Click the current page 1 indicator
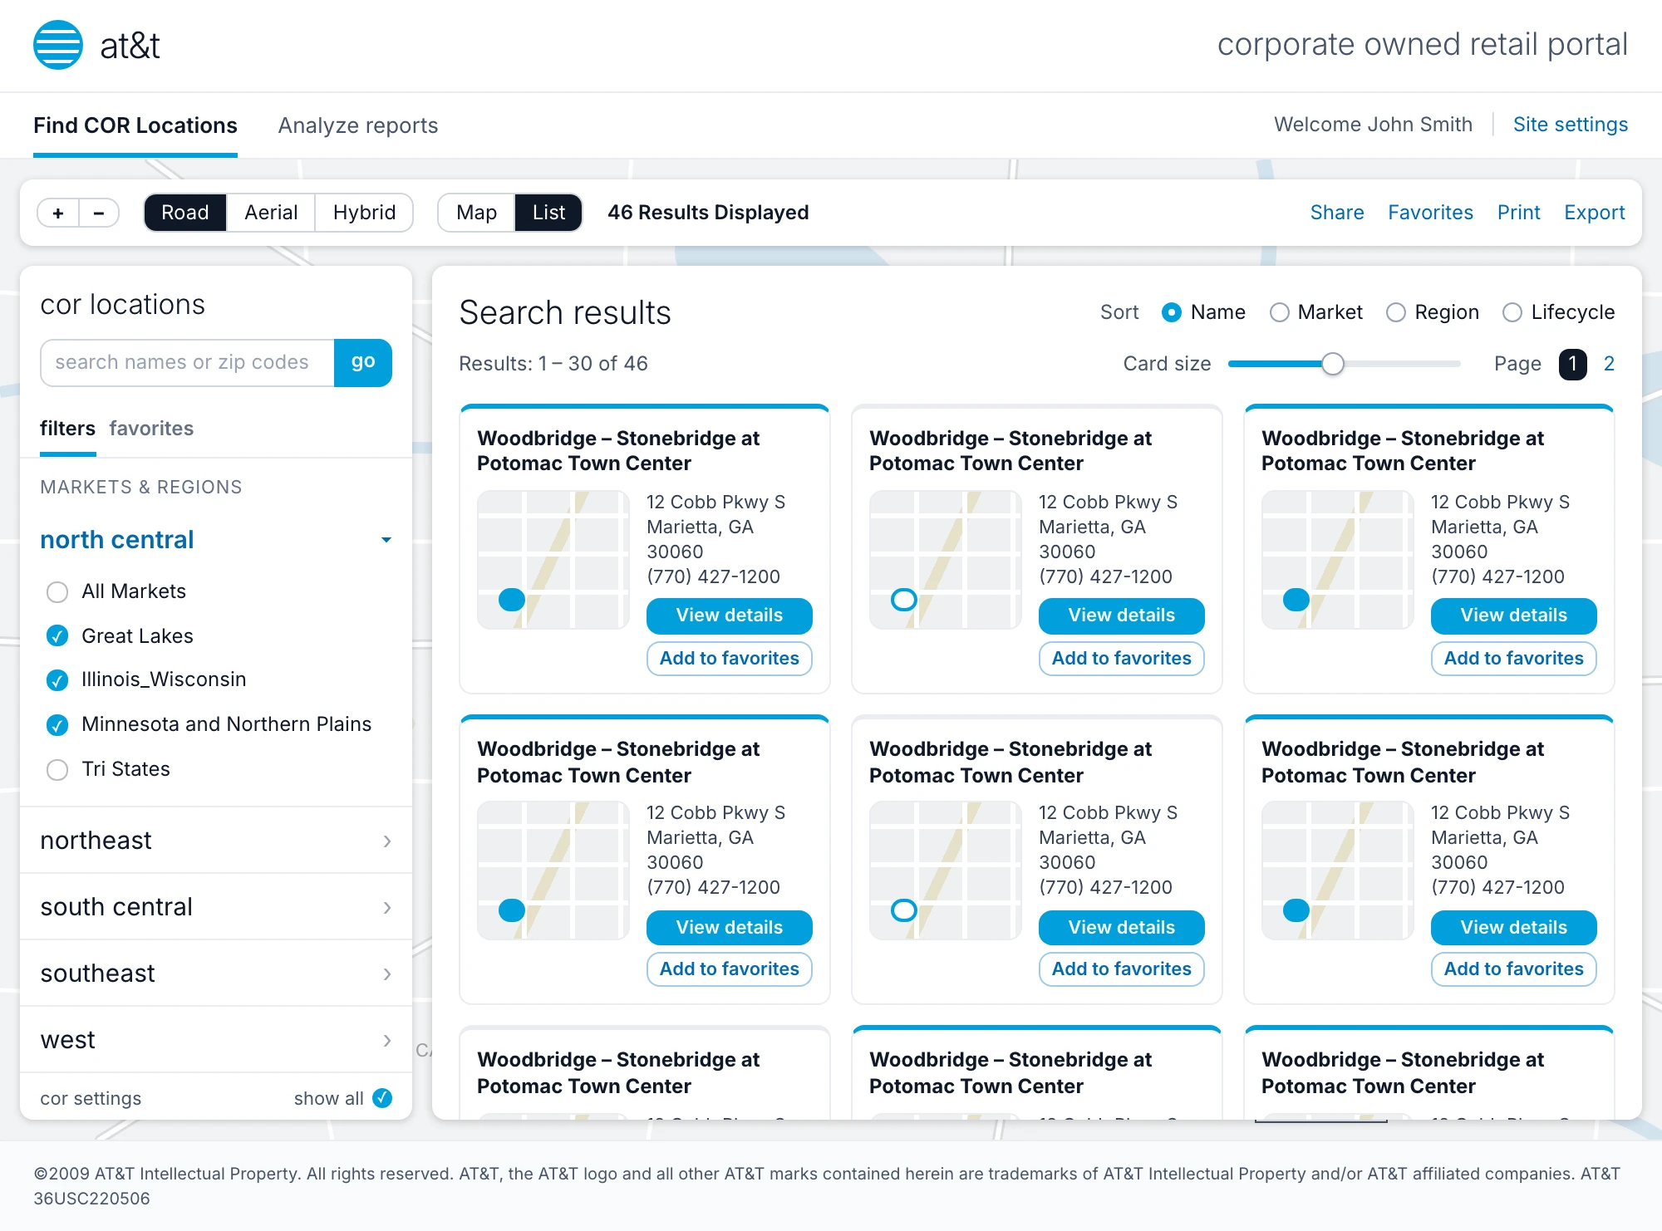Viewport: 1662px width, 1231px height. [1573, 364]
